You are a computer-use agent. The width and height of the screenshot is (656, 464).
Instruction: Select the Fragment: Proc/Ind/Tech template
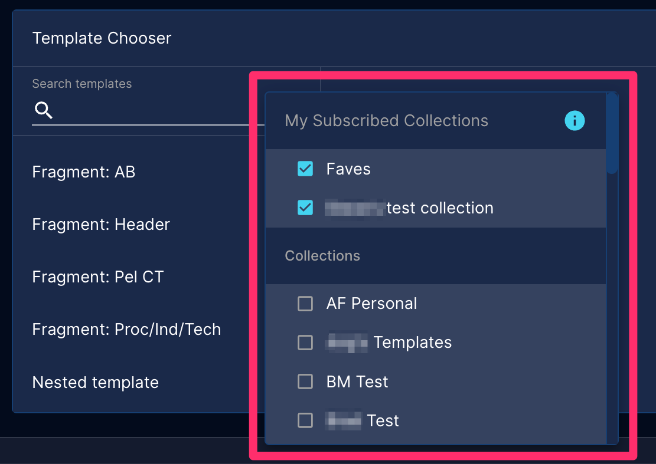126,330
